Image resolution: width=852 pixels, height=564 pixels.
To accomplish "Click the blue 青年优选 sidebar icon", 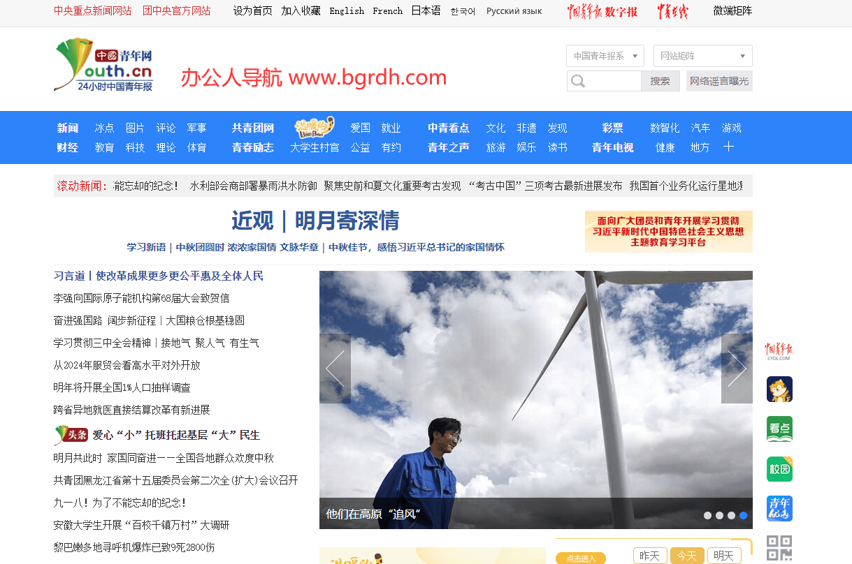I will (x=779, y=509).
